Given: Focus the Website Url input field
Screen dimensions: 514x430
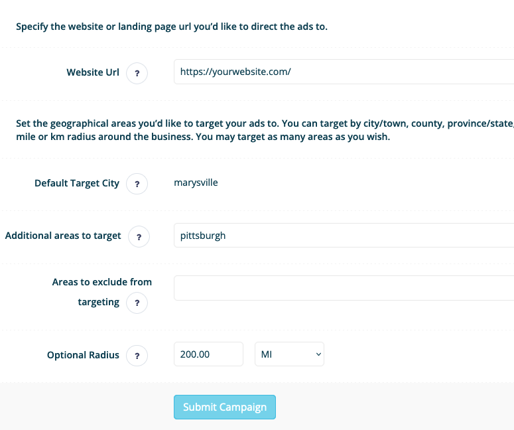Looking at the screenshot, I should click(x=344, y=72).
